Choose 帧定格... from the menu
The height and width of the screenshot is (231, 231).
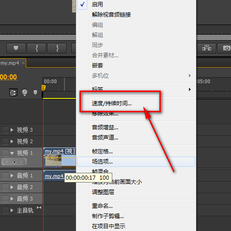pos(136,152)
